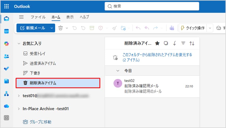Toggle the favorite star for this folder

(x=157, y=43)
